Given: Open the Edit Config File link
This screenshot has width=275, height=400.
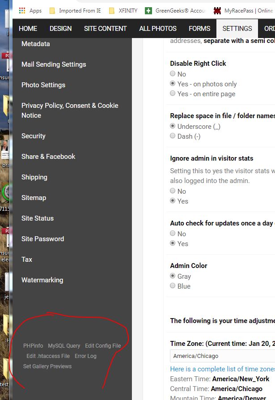Looking at the screenshot, I should (103, 346).
